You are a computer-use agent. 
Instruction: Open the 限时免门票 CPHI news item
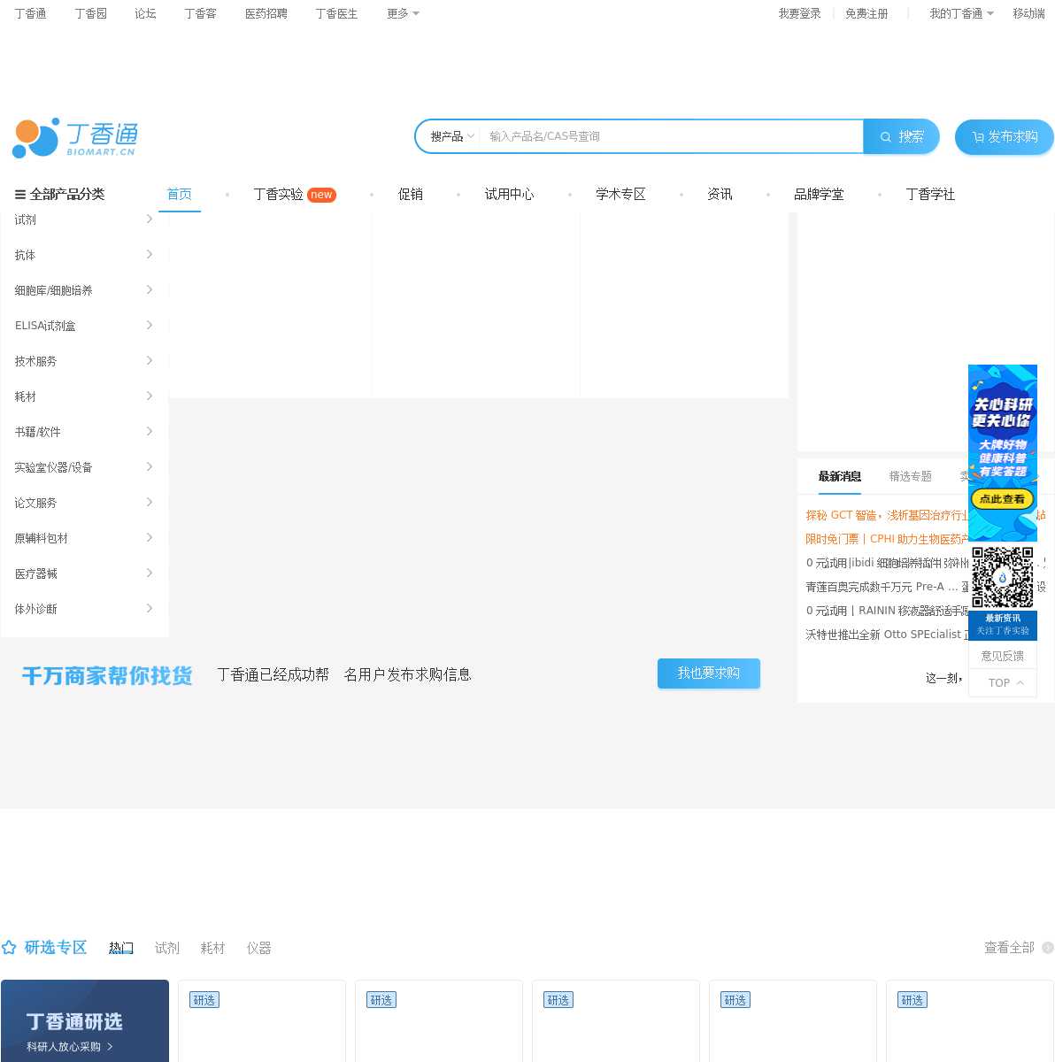coord(887,539)
